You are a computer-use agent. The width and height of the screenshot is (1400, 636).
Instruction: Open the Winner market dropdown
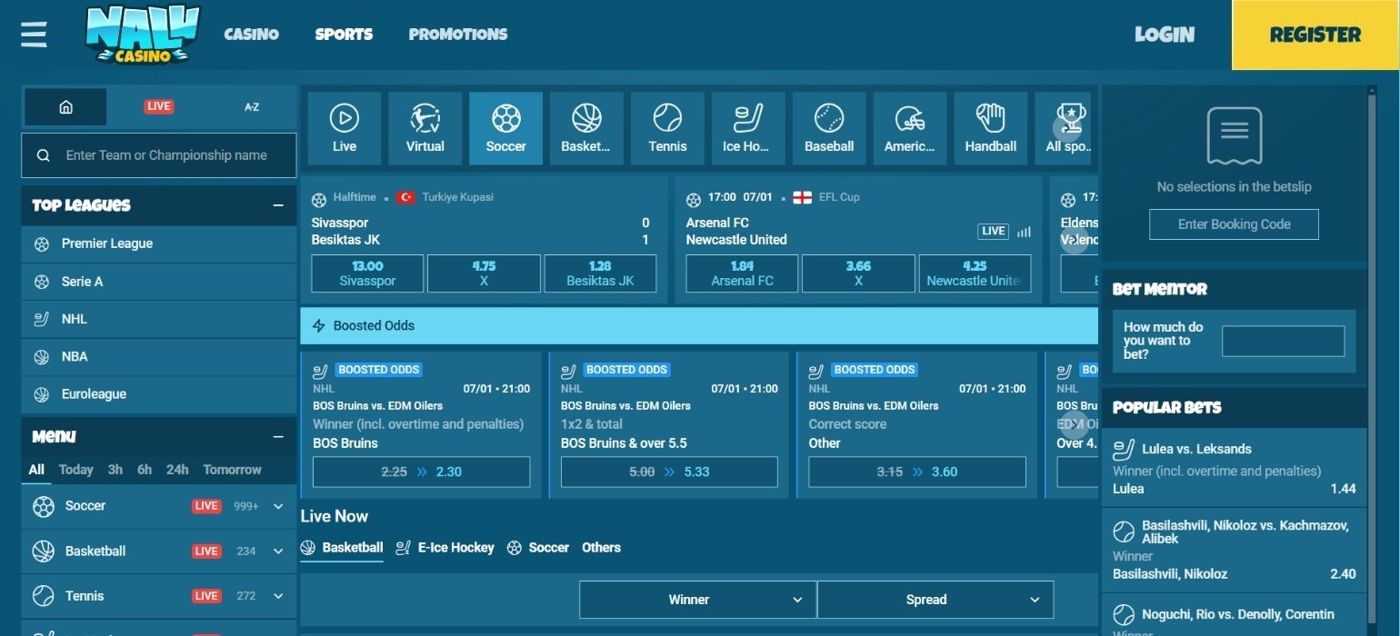pos(697,600)
